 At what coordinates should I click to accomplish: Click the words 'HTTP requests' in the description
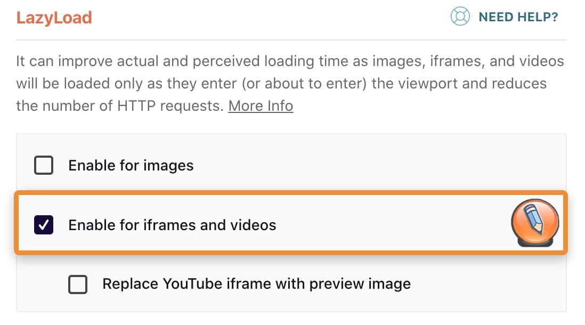tap(169, 106)
